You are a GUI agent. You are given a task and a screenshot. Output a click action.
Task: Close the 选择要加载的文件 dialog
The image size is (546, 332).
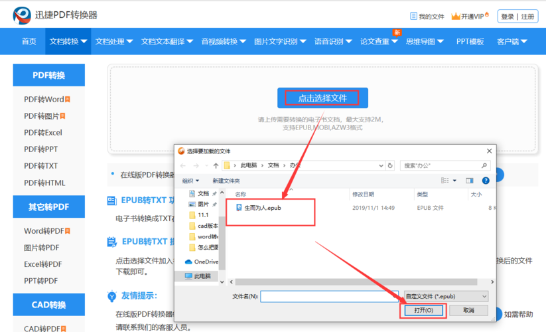click(489, 151)
